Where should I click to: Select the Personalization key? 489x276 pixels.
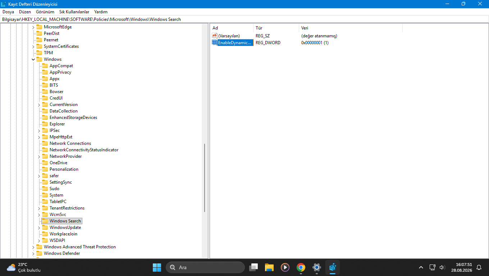[64, 169]
